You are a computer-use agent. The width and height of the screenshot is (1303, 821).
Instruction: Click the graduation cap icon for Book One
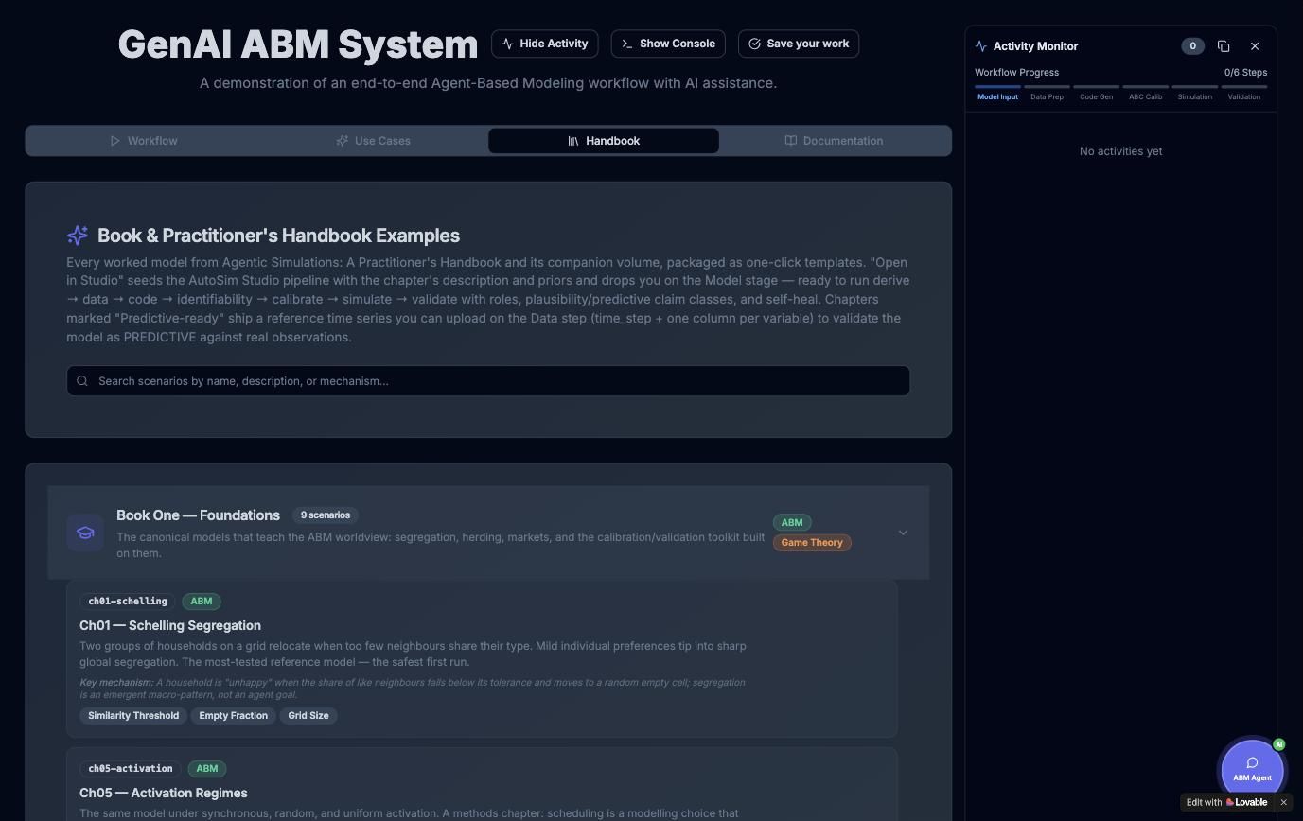(85, 533)
